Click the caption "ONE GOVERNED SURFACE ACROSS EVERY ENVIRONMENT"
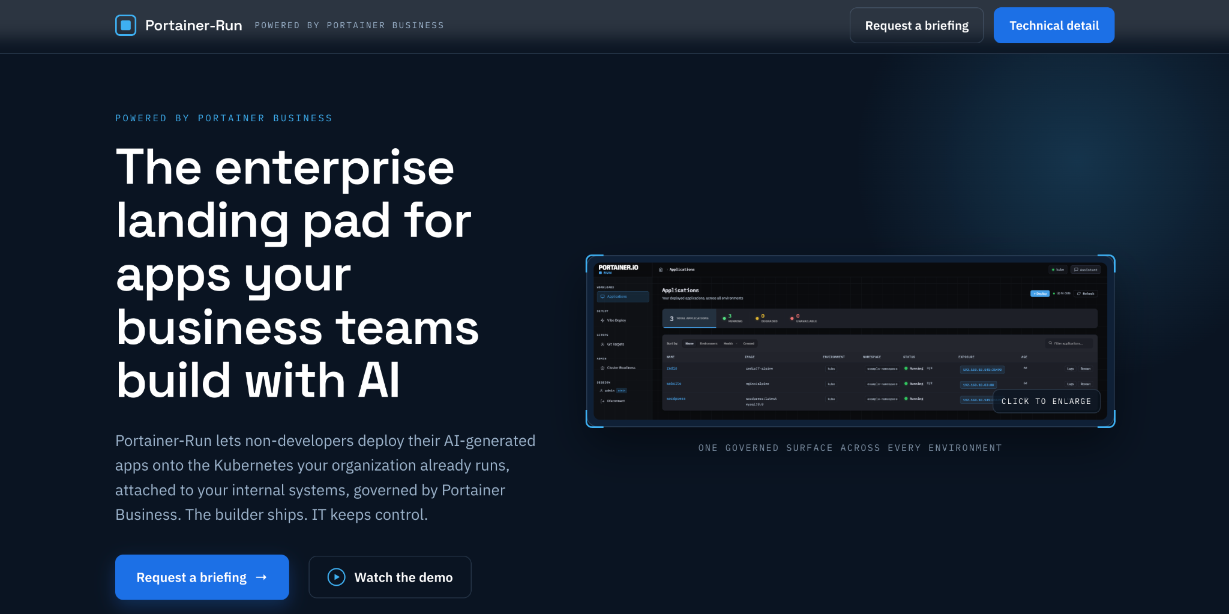The width and height of the screenshot is (1229, 614). [850, 448]
